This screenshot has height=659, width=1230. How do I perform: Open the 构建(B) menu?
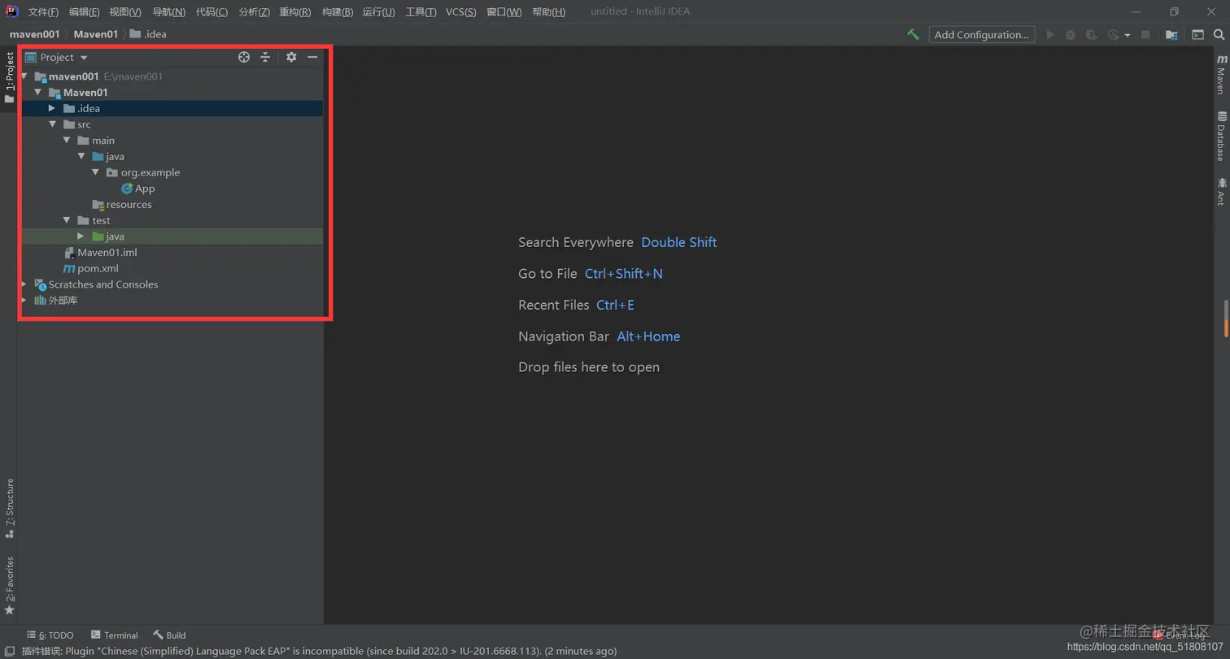(337, 12)
